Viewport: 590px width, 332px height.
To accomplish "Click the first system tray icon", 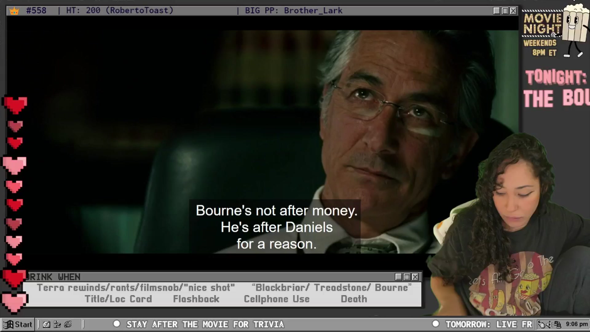I will click(x=542, y=324).
